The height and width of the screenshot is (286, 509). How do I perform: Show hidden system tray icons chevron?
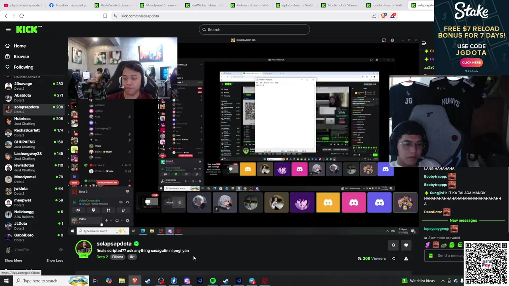[x=443, y=281]
